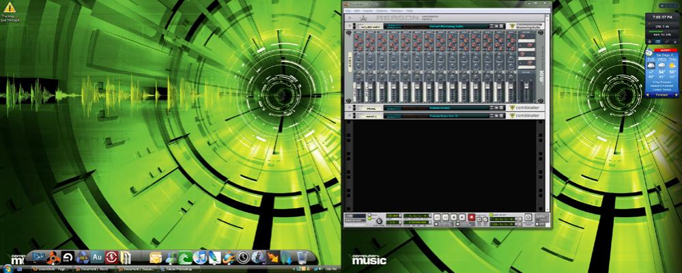Open the green BitTorrent dock icon
Viewport: 682px width, 273px height.
185,258
